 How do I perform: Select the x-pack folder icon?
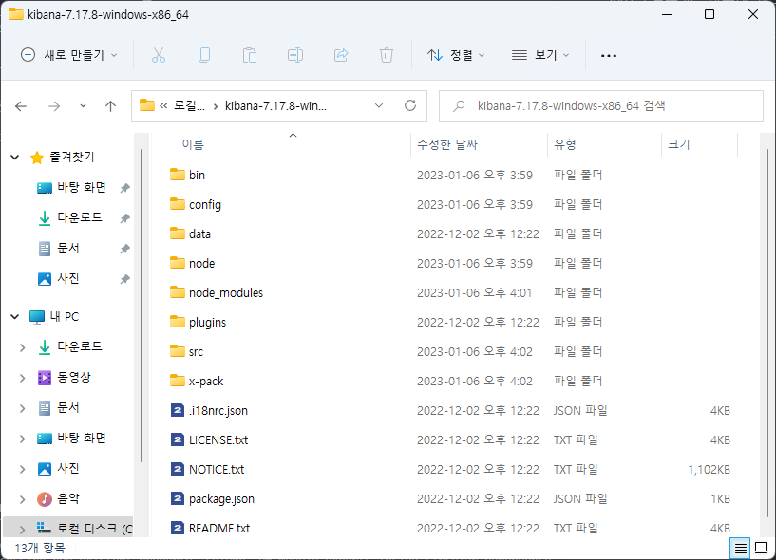(x=178, y=381)
